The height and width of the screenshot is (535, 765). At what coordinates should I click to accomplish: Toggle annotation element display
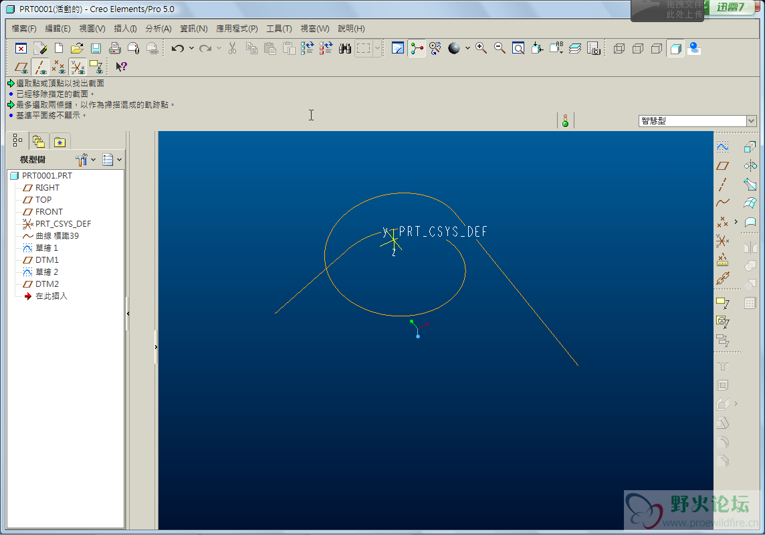point(96,67)
